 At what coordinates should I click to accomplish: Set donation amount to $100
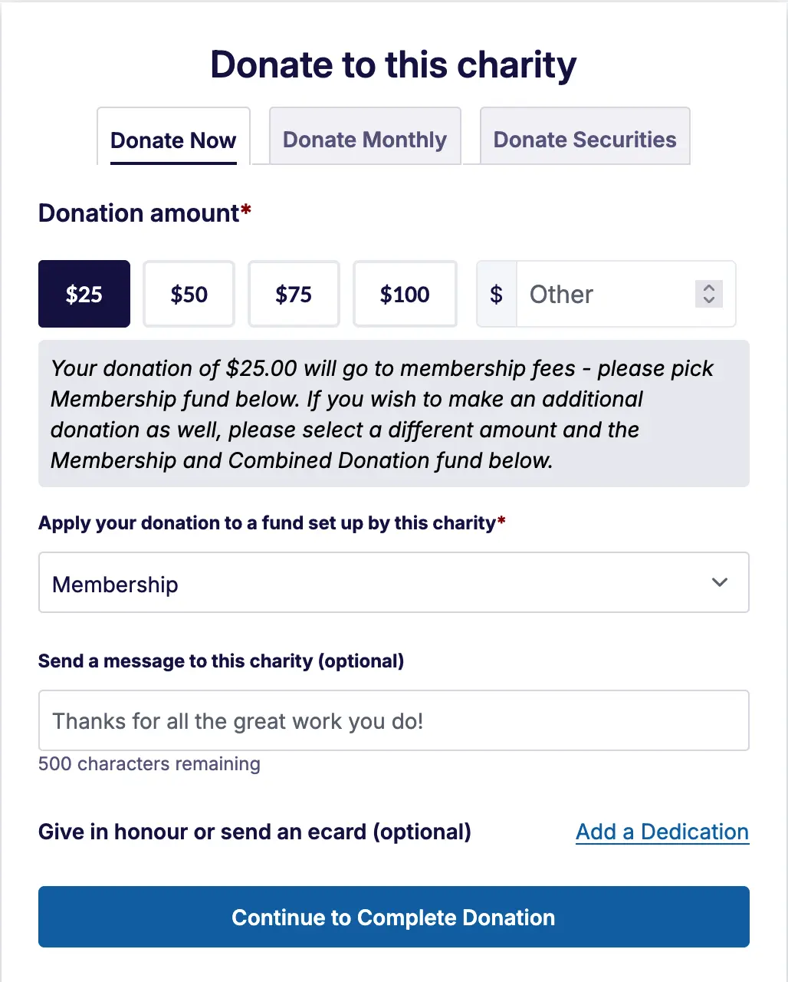(405, 294)
